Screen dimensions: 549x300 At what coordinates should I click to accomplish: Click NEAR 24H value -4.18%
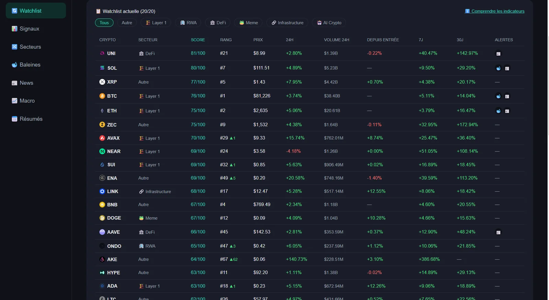click(293, 151)
